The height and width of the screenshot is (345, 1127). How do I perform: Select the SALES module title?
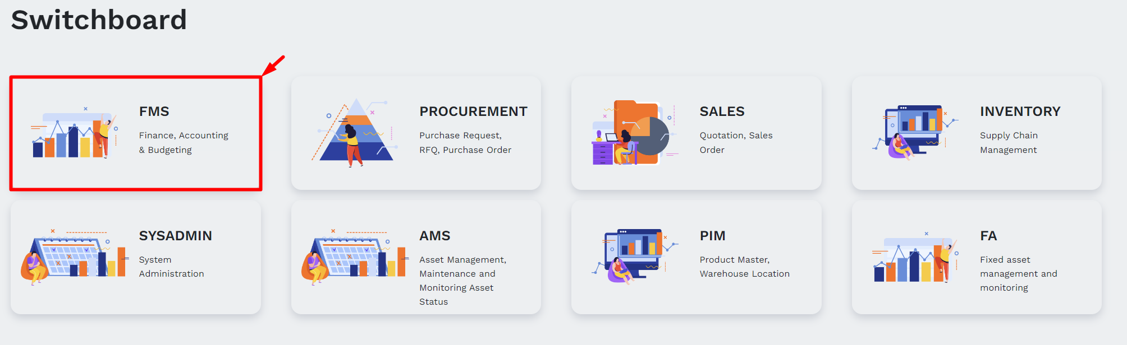(722, 111)
